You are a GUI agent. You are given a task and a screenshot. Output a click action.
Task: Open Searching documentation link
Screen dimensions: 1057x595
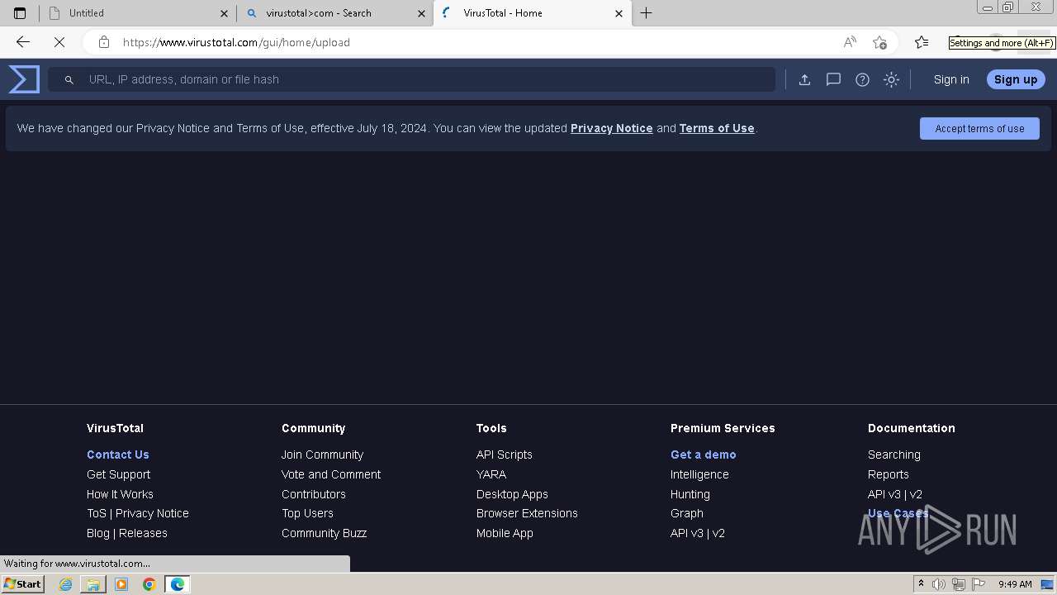click(x=894, y=455)
